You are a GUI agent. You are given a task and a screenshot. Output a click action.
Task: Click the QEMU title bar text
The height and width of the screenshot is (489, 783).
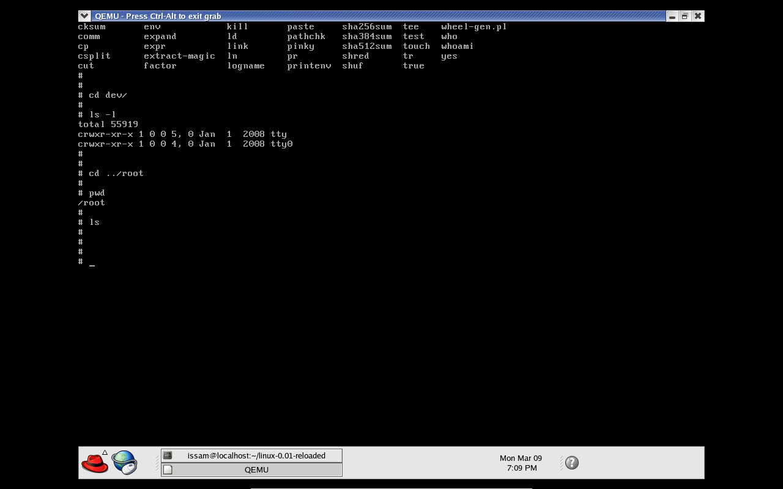coord(158,16)
